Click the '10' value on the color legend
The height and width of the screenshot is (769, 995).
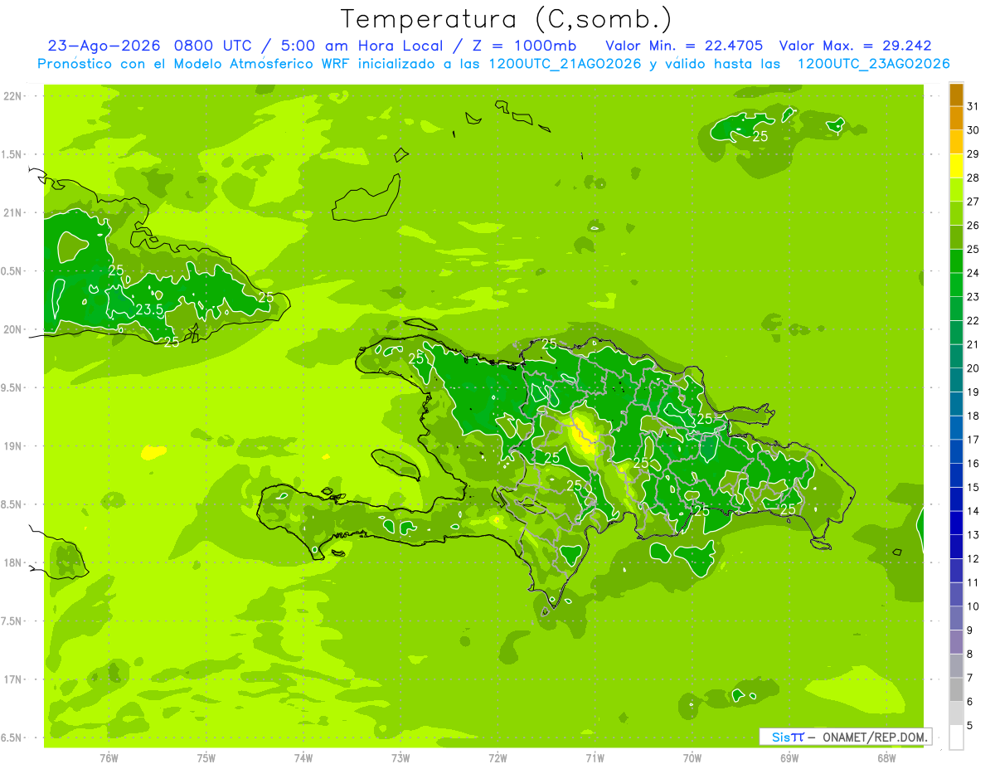click(x=973, y=606)
